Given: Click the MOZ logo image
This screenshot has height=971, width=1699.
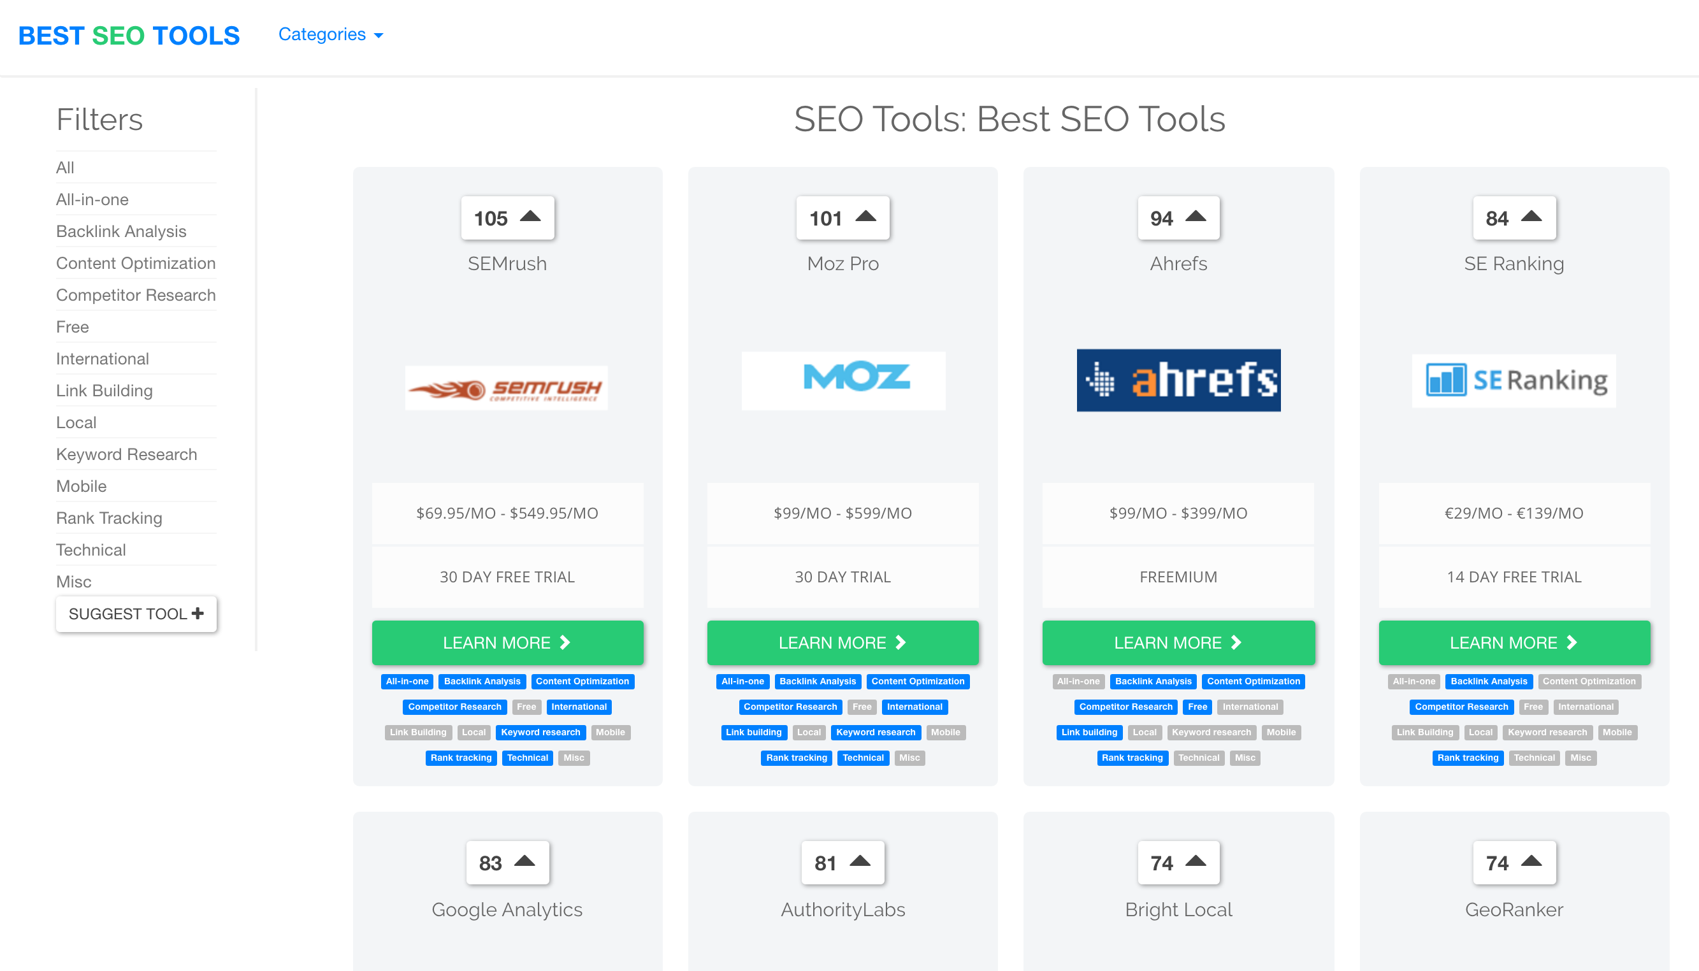Looking at the screenshot, I should coord(842,380).
